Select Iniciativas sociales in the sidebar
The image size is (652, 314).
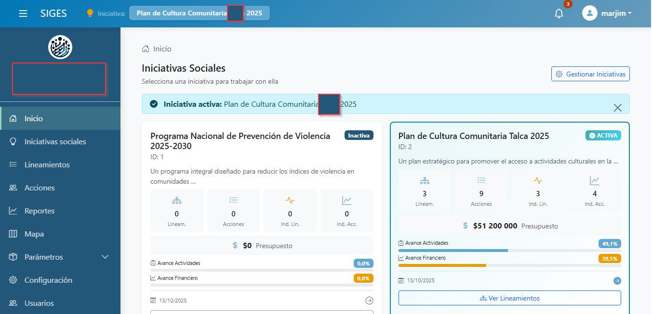click(x=56, y=141)
